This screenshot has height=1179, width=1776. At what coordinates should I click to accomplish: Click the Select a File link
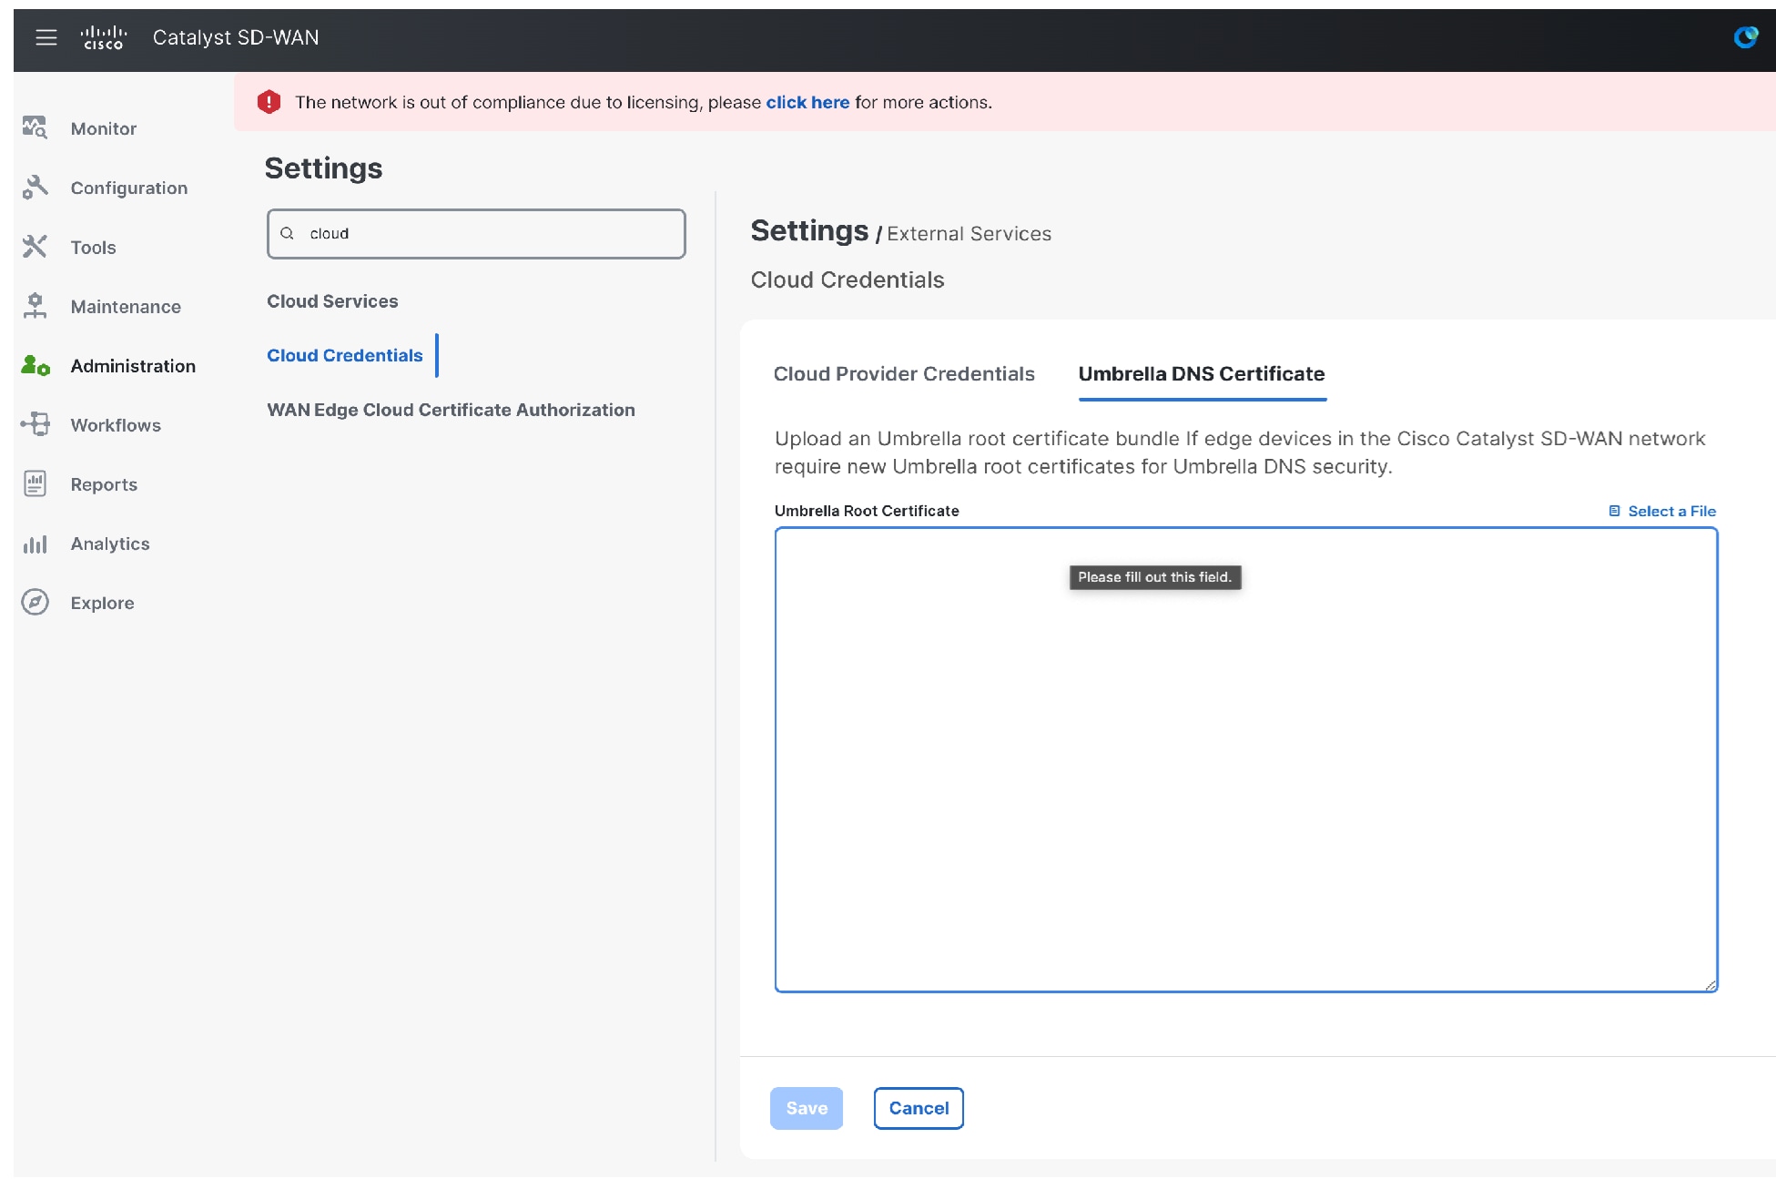point(1671,511)
